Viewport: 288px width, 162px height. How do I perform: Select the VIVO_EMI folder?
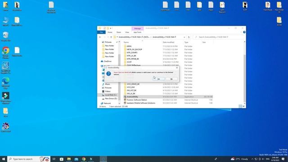tap(130, 87)
